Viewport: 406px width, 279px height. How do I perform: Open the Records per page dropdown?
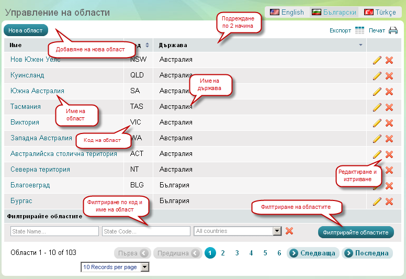point(145,267)
